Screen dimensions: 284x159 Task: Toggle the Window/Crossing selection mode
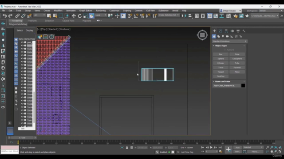point(67,16)
